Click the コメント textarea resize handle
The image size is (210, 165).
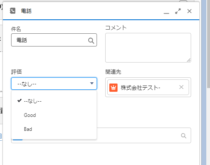coord(189,60)
